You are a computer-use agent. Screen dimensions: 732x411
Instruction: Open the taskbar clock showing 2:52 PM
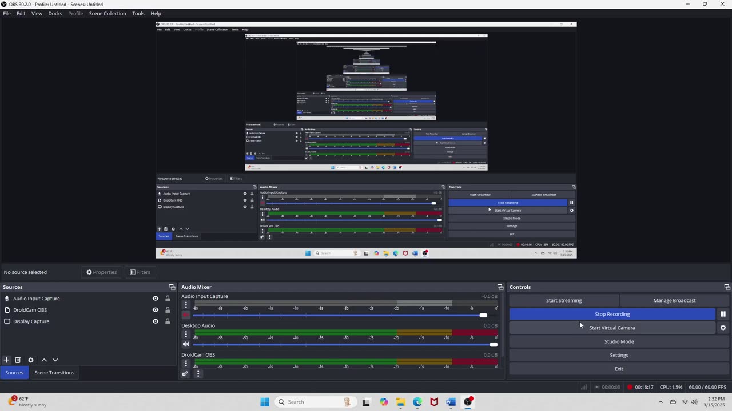(x=715, y=402)
